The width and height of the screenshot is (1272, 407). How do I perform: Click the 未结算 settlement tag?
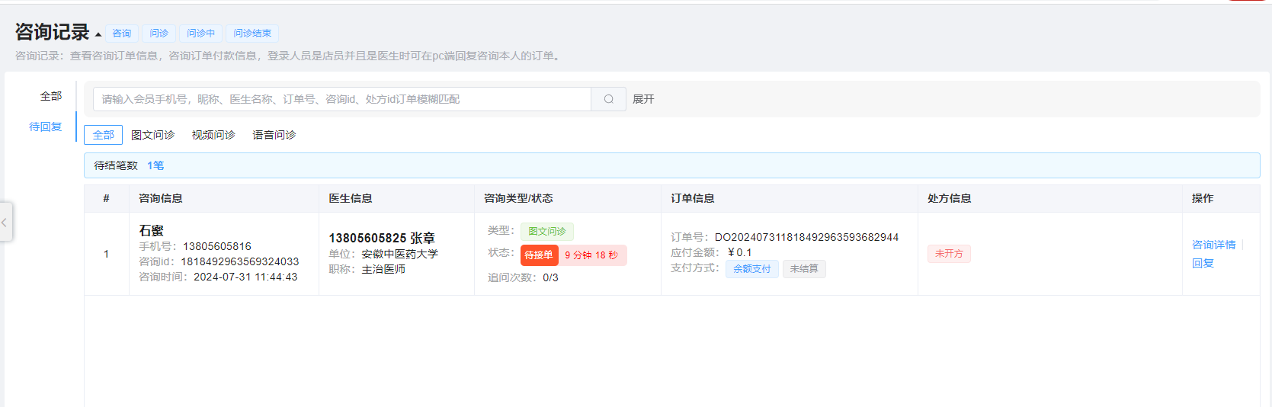pyautogui.click(x=804, y=269)
